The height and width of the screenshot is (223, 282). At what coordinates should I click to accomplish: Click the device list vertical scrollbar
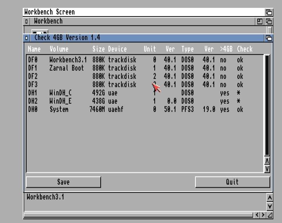[x=267, y=106]
